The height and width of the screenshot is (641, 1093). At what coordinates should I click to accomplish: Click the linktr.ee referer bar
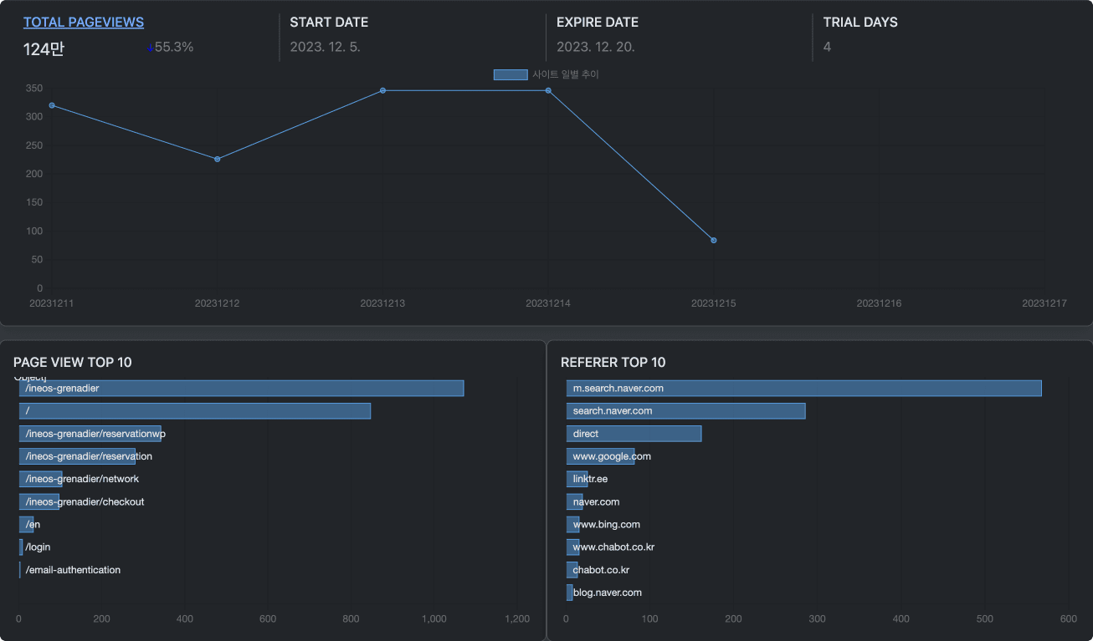pyautogui.click(x=577, y=479)
